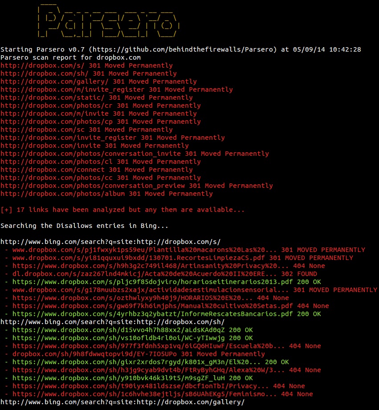This screenshot has height=410, width=379.
Task: Open Bing search URL for dropbox.com/gallery/
Action: pyautogui.click(x=122, y=402)
